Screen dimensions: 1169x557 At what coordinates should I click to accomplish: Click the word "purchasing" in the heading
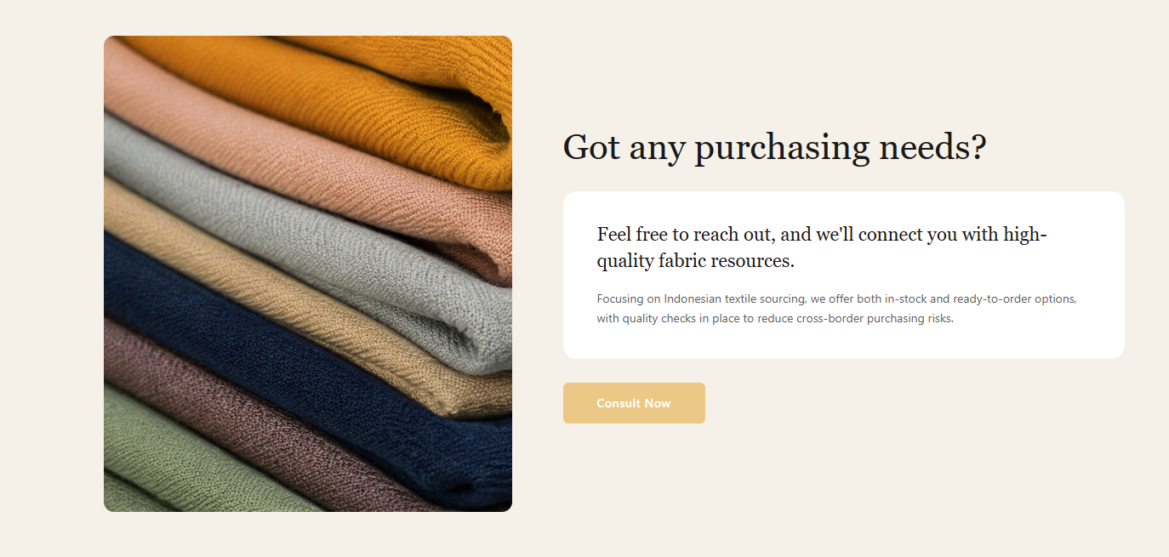pyautogui.click(x=782, y=149)
